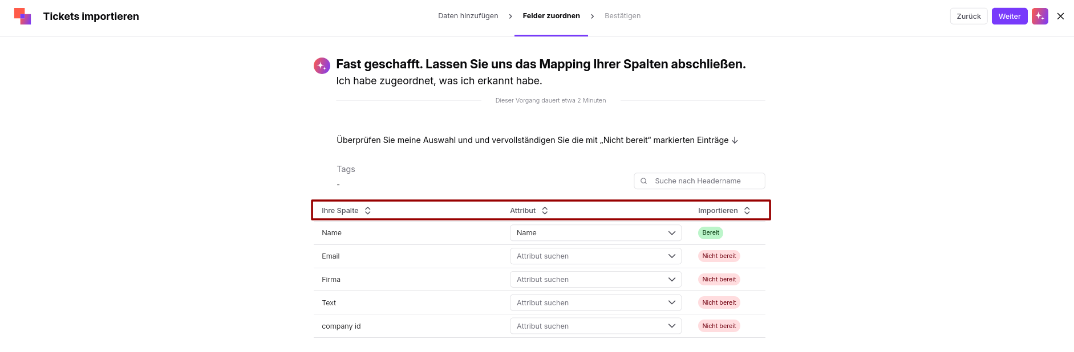The width and height of the screenshot is (1074, 352).
Task: Sort by Attribut column arrows
Action: 545,210
